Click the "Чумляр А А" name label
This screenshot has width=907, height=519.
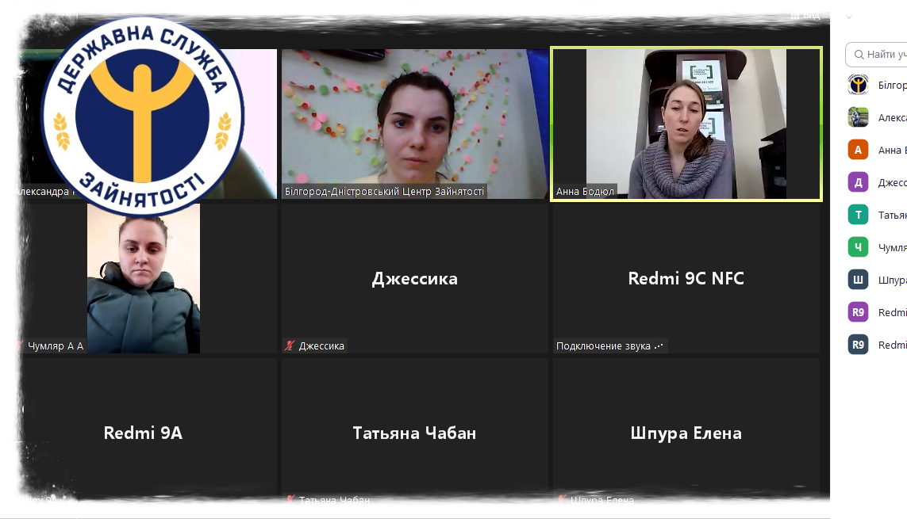point(56,345)
